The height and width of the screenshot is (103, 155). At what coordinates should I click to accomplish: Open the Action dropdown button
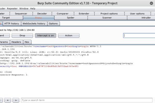pyautogui.click(x=69, y=36)
